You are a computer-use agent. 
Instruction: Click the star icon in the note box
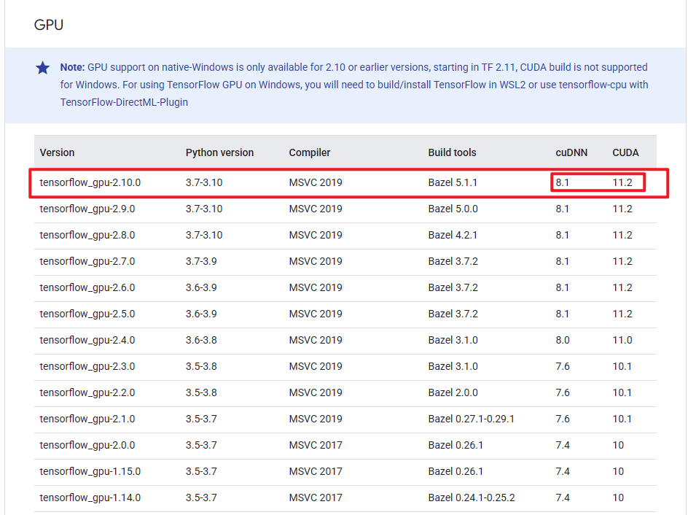pos(42,68)
